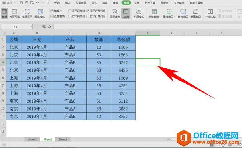Open the 安全 Security tab

point(137,3)
